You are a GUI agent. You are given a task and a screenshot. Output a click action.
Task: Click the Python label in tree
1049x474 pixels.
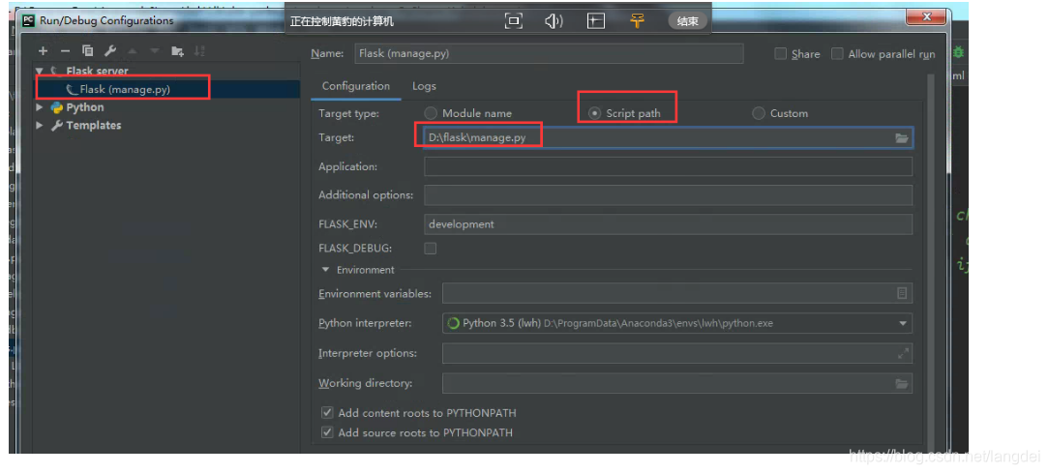85,107
